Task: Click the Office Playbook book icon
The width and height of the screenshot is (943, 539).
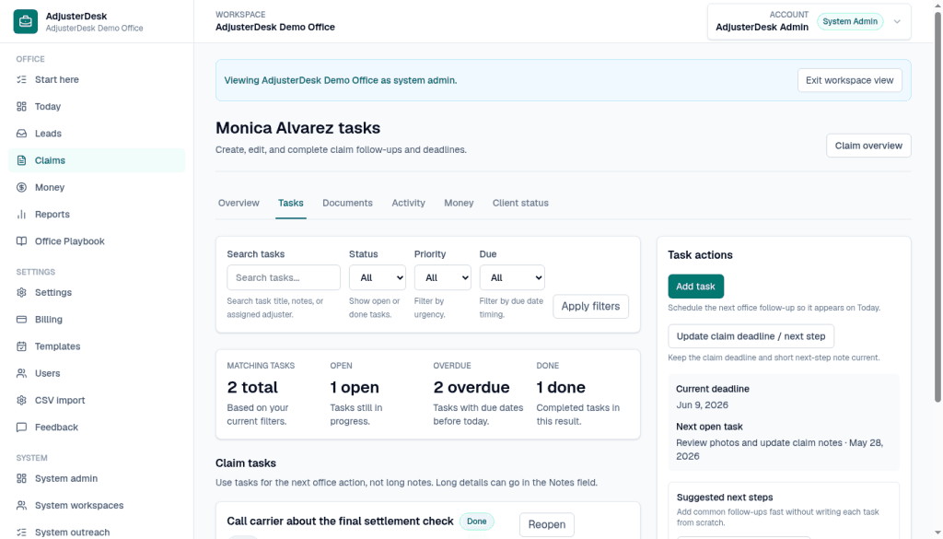Action: pyautogui.click(x=22, y=241)
